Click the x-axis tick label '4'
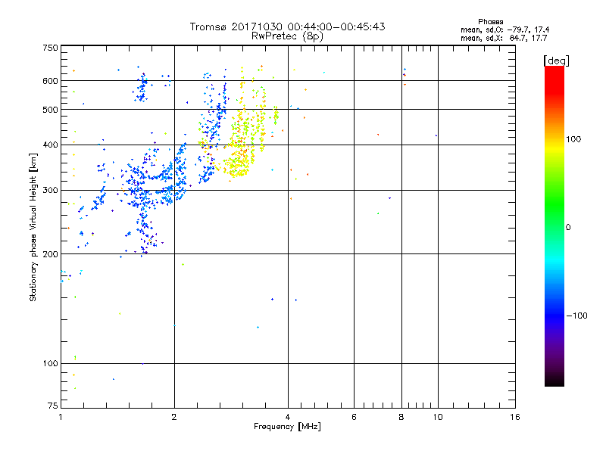This screenshot has height=454, width=606. coord(288,417)
